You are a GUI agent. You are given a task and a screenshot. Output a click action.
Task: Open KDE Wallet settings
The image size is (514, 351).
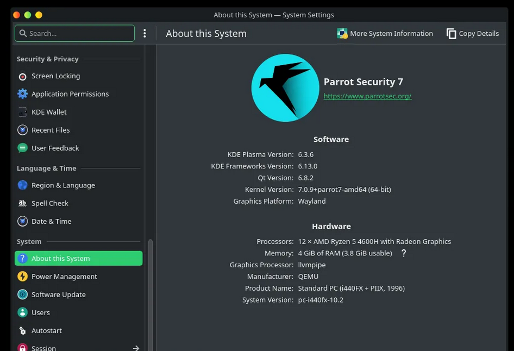coord(79,112)
